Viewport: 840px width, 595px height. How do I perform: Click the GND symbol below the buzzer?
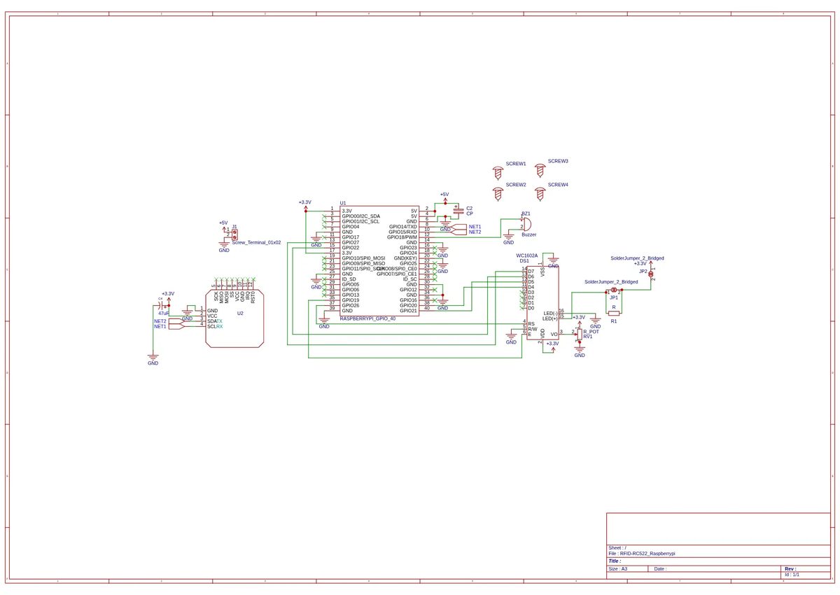(509, 239)
